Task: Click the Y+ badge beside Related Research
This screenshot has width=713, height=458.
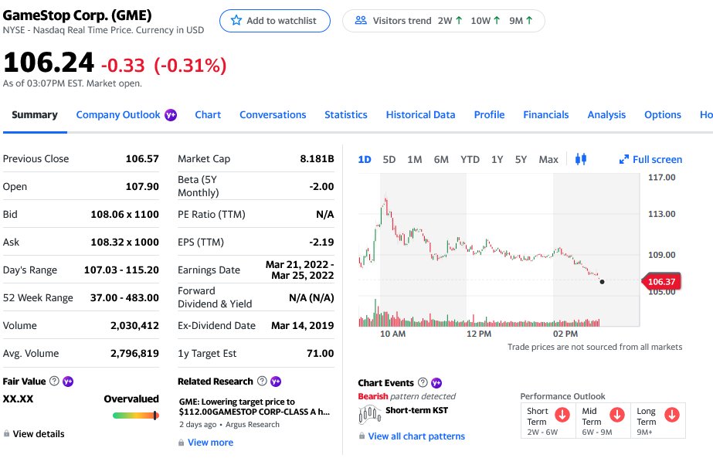Action: 276,381
